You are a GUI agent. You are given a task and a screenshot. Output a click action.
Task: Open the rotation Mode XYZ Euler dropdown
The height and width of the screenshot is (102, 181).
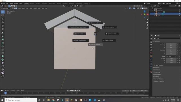point(171,56)
